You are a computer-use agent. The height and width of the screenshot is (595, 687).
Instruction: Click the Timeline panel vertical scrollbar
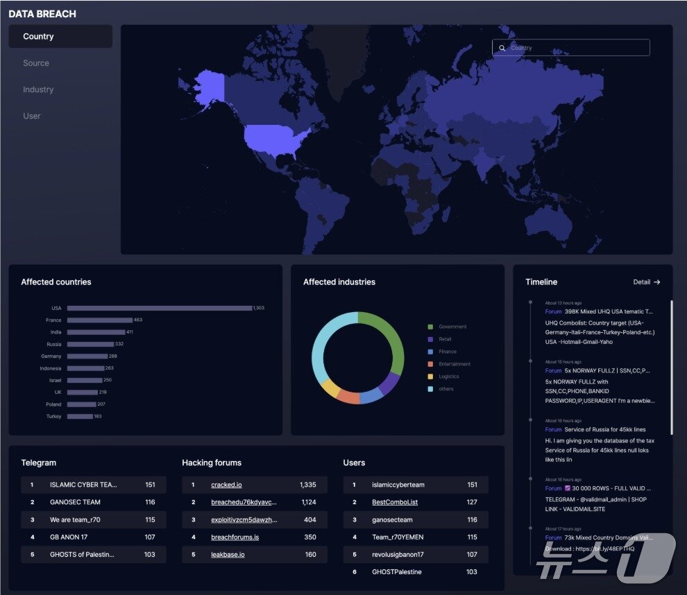point(670,357)
